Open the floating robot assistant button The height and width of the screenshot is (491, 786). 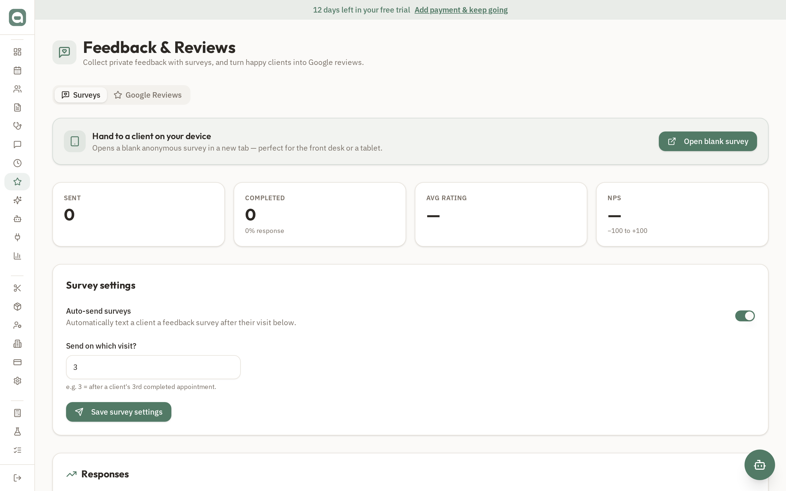coord(759,465)
